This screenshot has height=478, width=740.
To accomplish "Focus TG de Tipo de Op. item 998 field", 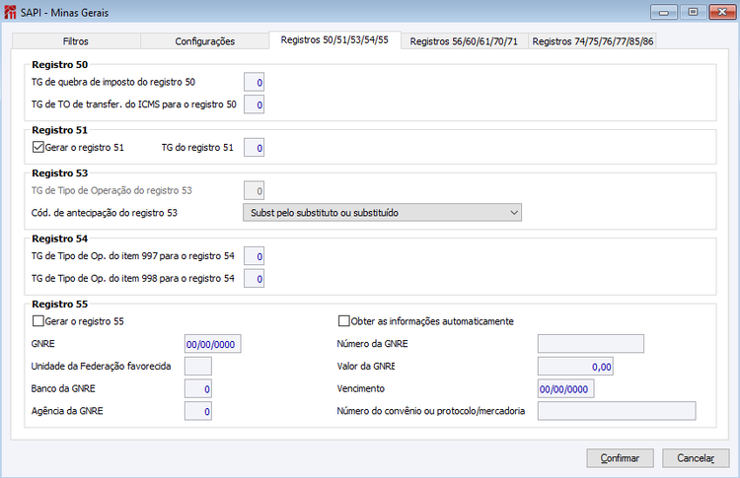I will coord(254,279).
